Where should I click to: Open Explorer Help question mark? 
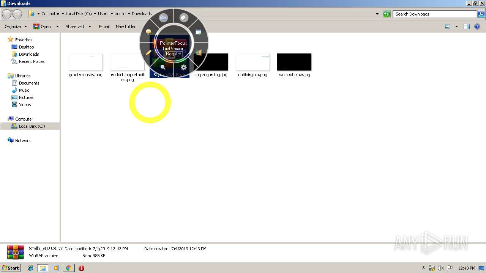click(x=477, y=27)
